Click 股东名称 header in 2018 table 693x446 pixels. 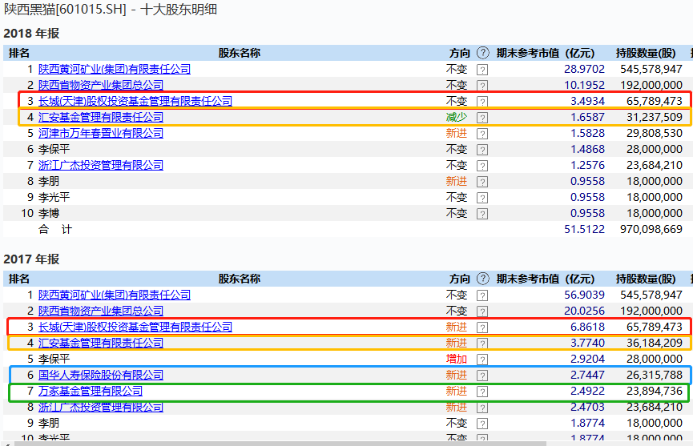239,53
